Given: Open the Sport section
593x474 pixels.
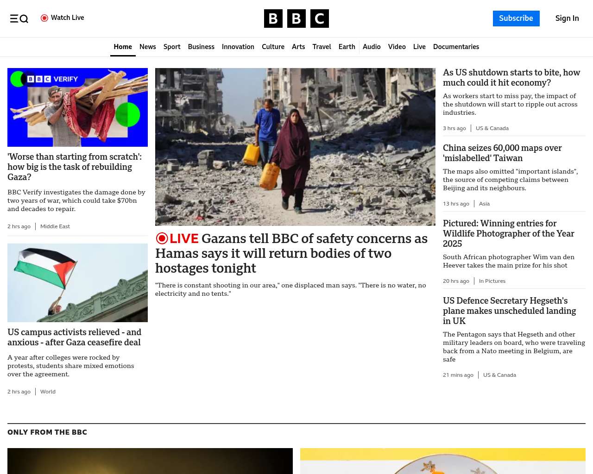Looking at the screenshot, I should [172, 47].
